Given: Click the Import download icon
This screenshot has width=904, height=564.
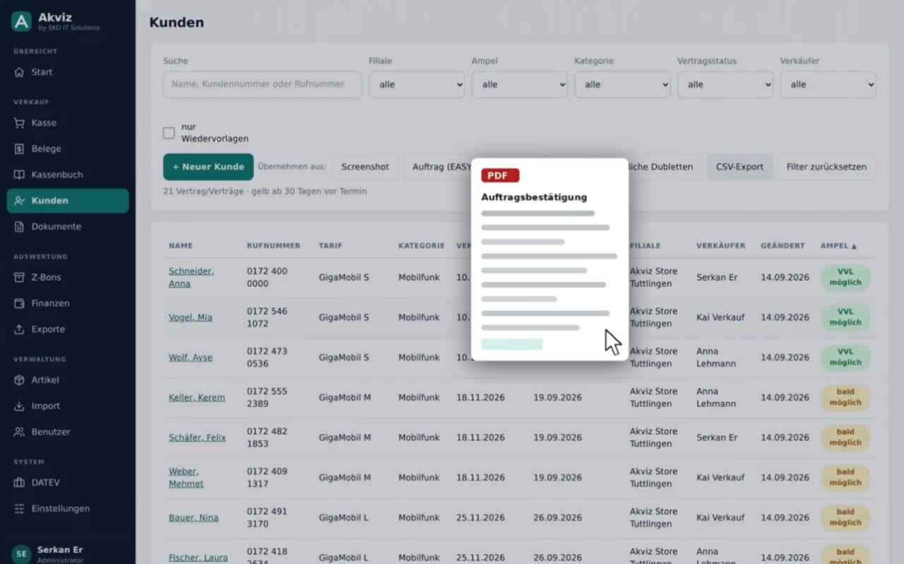Looking at the screenshot, I should click(19, 406).
